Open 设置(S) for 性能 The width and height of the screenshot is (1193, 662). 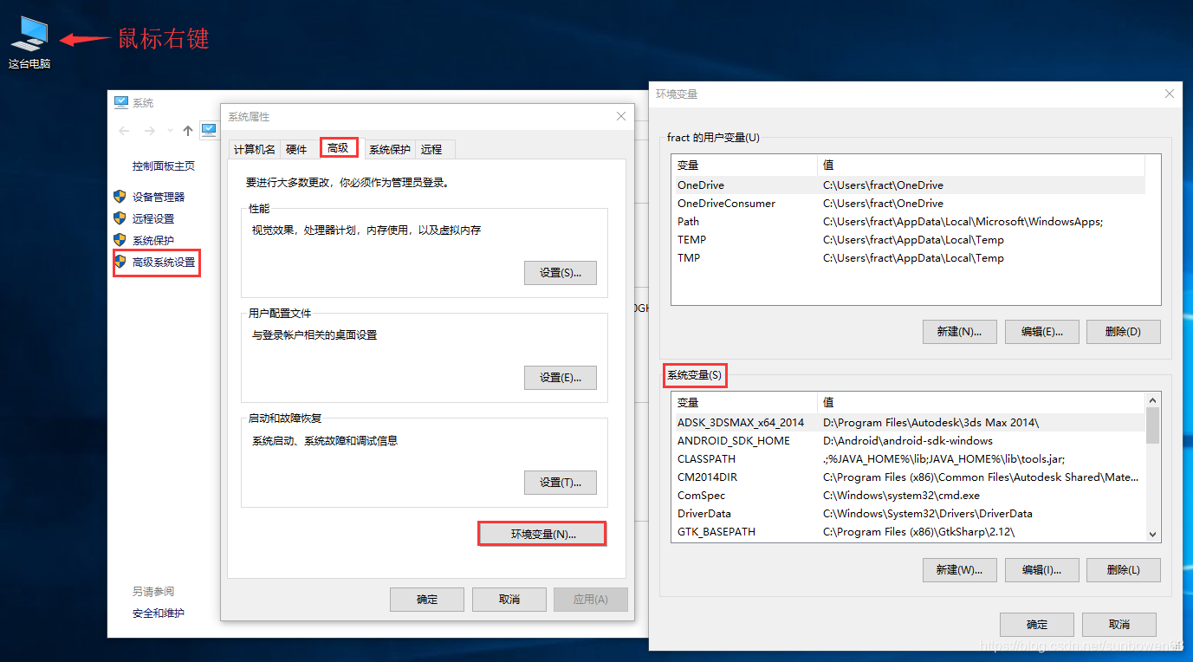pos(561,273)
